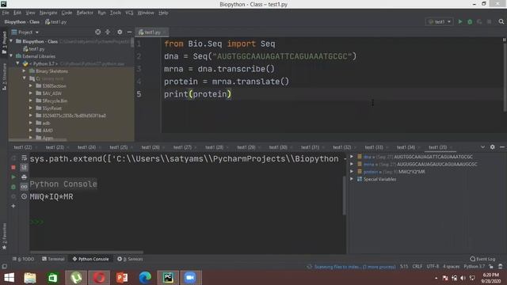Change UTF-8 file encoding in status bar
Viewport: 507px width, 285px height.
[x=433, y=267]
